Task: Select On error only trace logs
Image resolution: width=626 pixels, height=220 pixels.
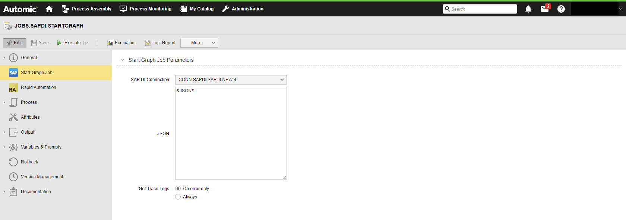Action: tap(178, 189)
